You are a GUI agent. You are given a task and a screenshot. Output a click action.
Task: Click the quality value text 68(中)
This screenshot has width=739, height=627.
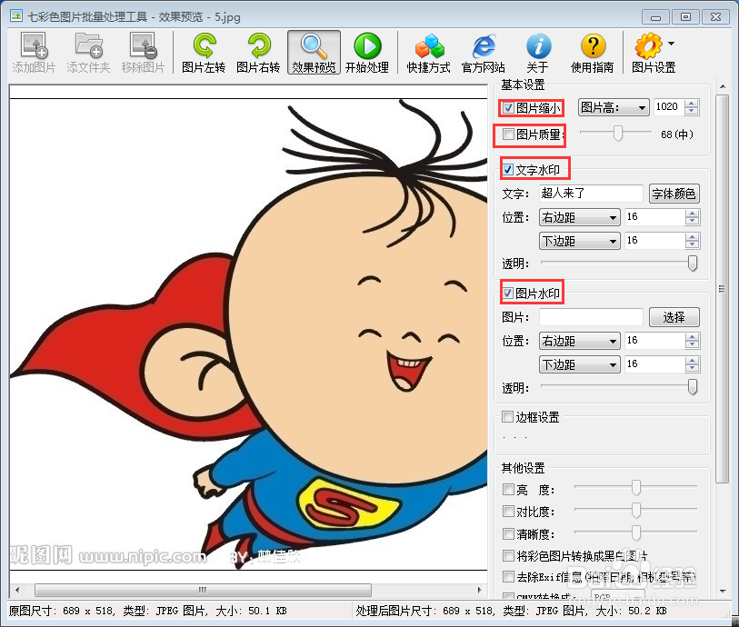tap(677, 134)
